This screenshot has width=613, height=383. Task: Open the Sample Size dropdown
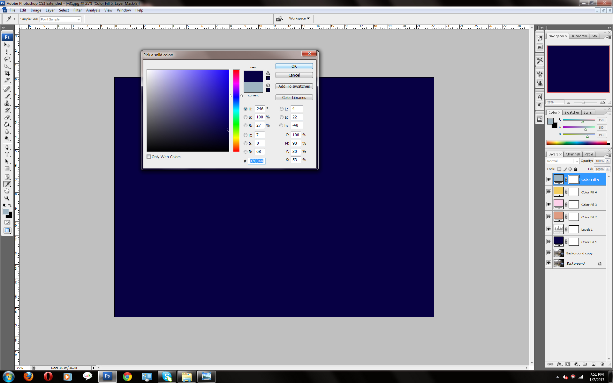60,19
